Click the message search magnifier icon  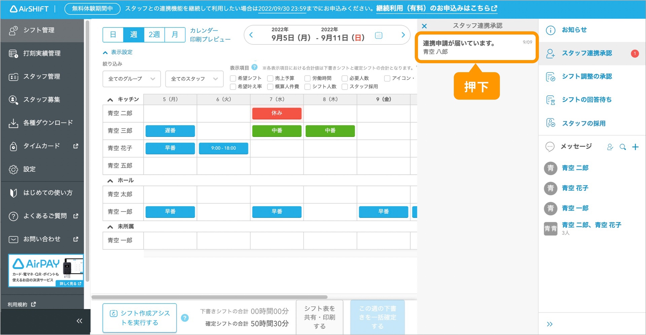623,147
